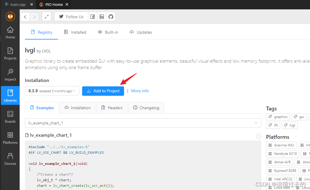The image size is (310, 190).
Task: Click the #include lv_examples.h code line
Action: pyautogui.click(x=59, y=147)
